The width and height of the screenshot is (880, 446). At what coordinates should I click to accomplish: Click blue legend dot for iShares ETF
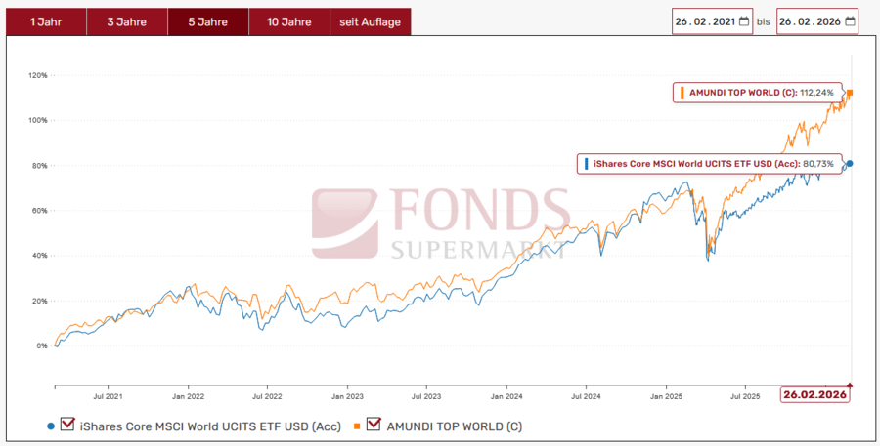(51, 426)
